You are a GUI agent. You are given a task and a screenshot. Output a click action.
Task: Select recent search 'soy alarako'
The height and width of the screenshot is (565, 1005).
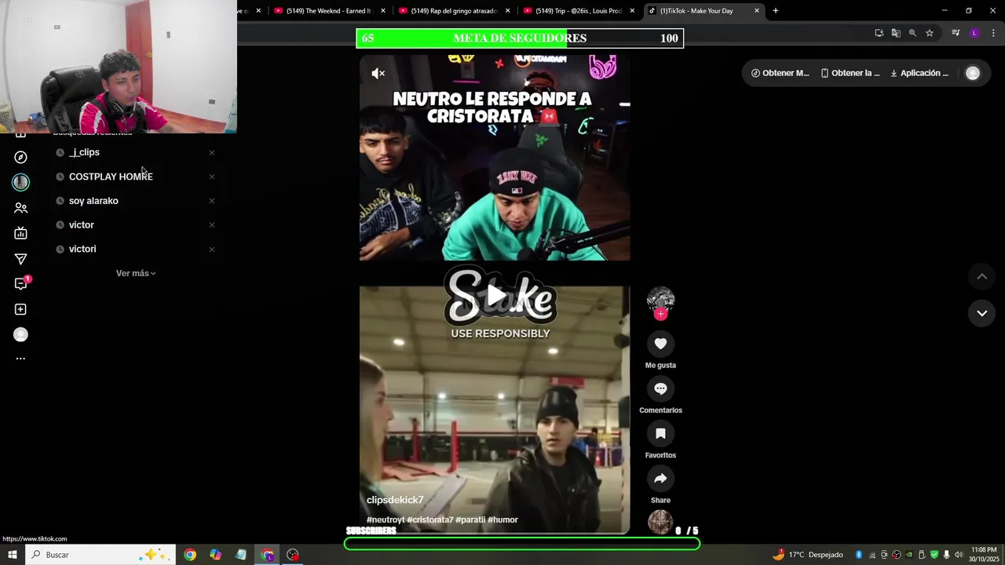93,201
